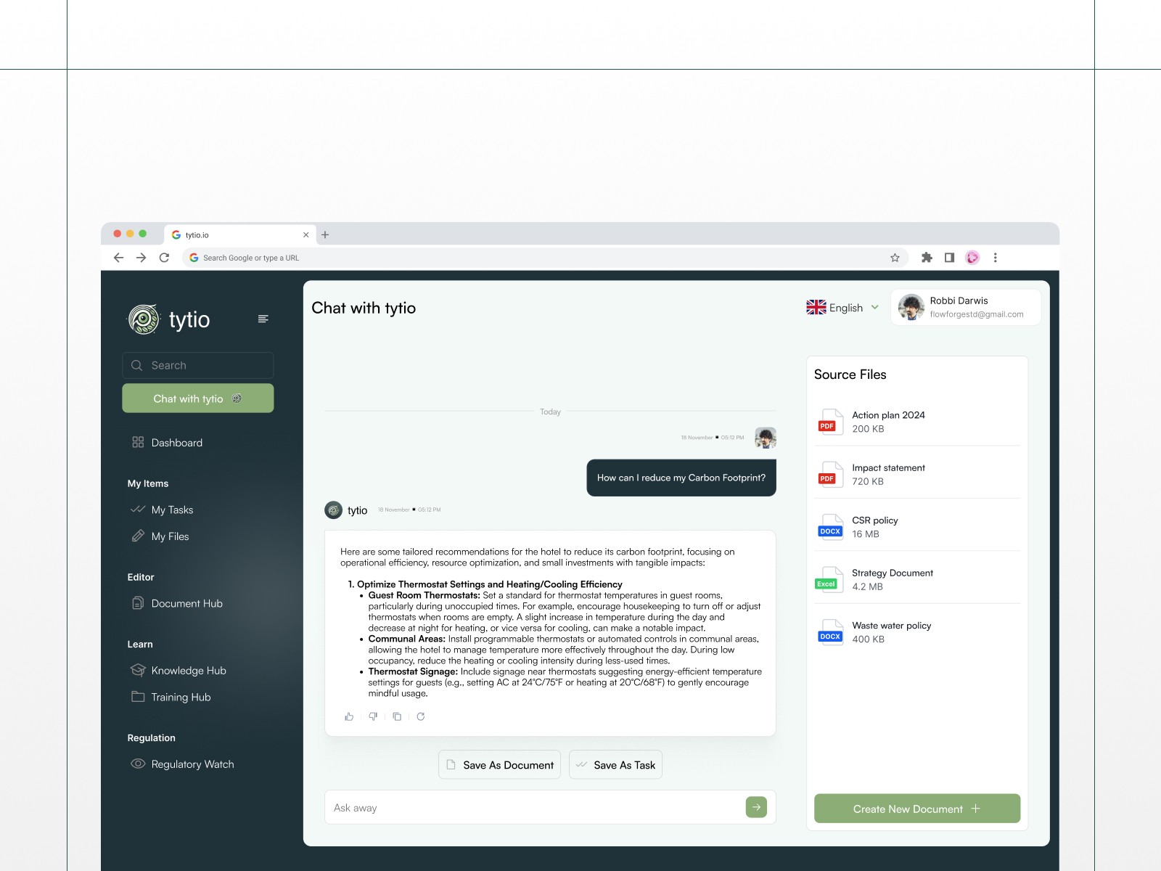This screenshot has height=871, width=1161.
Task: Click Robbi Darwis avatar in header
Action: click(911, 307)
